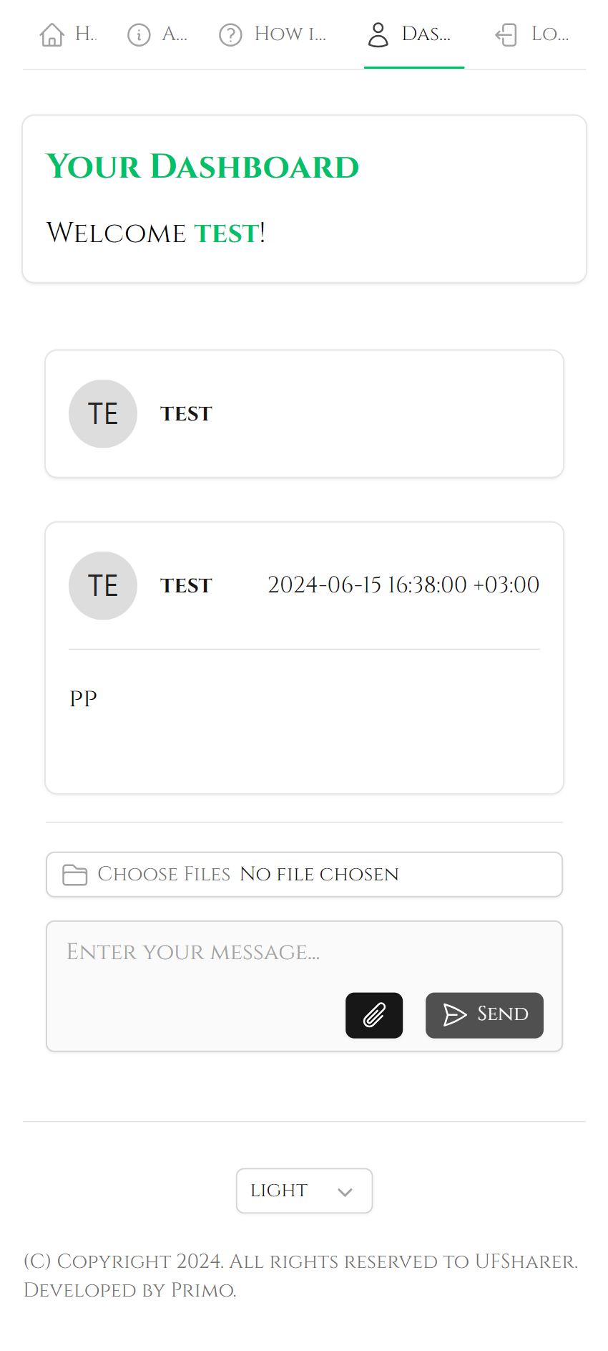Click the paperclip attachment button
The height and width of the screenshot is (1351, 608).
click(x=374, y=1015)
